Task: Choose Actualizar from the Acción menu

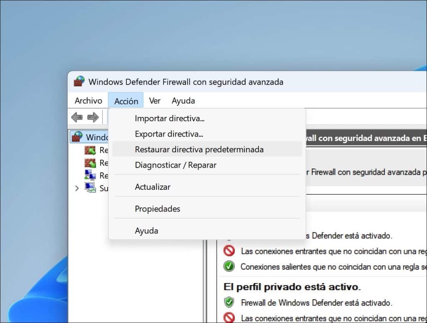Action: point(207,187)
